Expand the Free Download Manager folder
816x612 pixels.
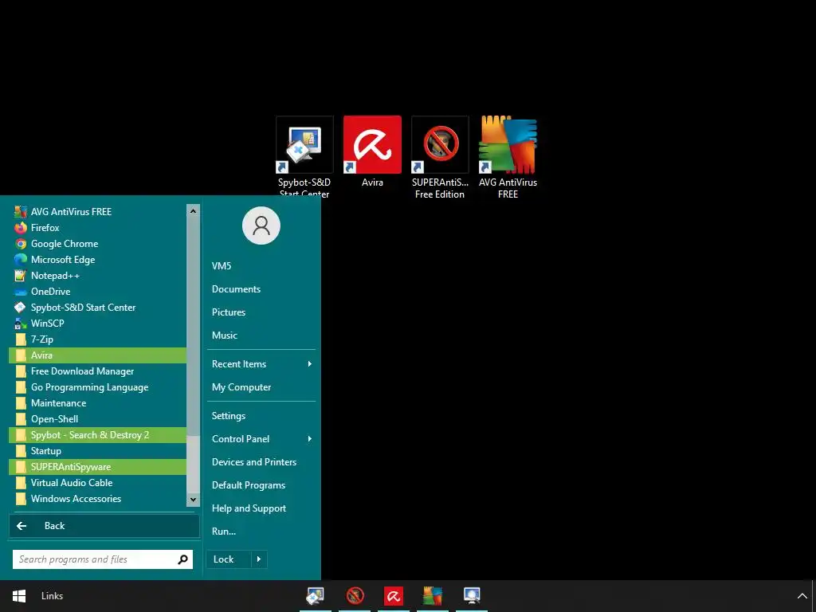97,371
